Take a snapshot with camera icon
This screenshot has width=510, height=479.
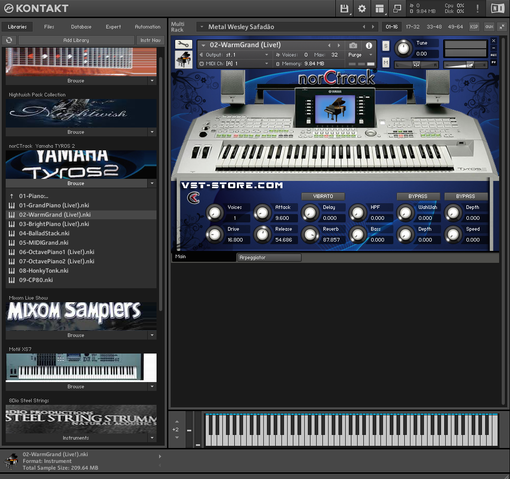coord(353,46)
